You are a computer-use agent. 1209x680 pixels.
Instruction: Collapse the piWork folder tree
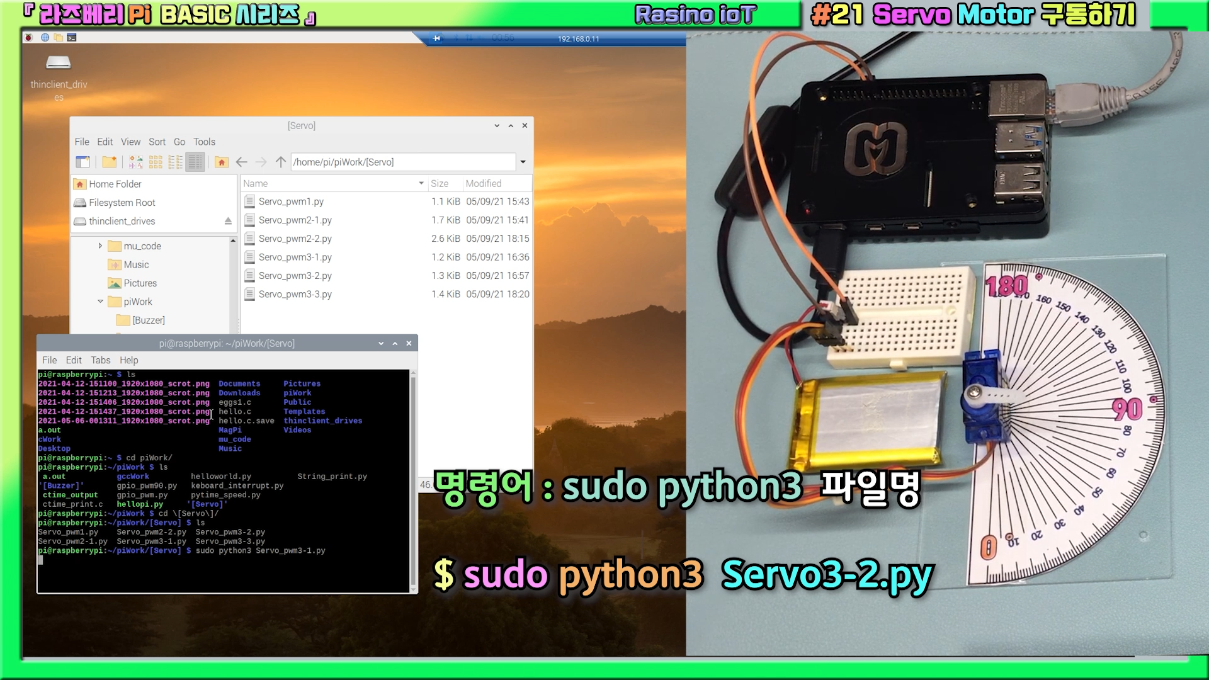tap(100, 302)
